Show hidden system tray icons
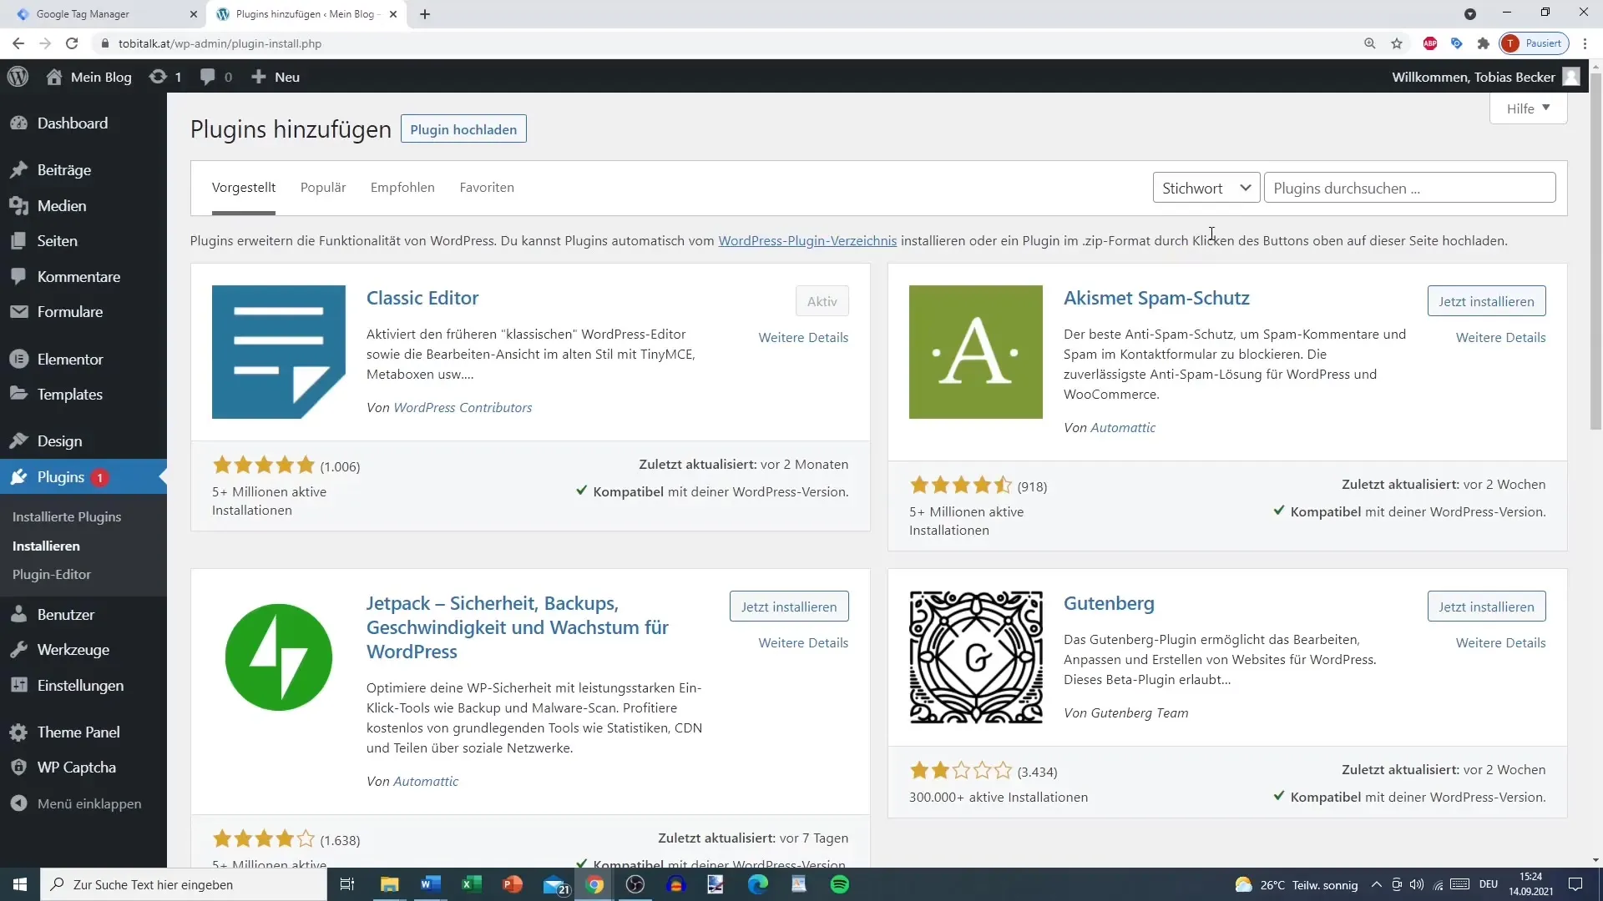The width and height of the screenshot is (1603, 901). point(1377,884)
